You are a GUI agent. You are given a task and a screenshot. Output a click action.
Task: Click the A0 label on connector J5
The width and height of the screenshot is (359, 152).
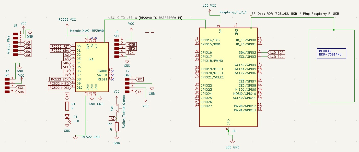click(28, 54)
